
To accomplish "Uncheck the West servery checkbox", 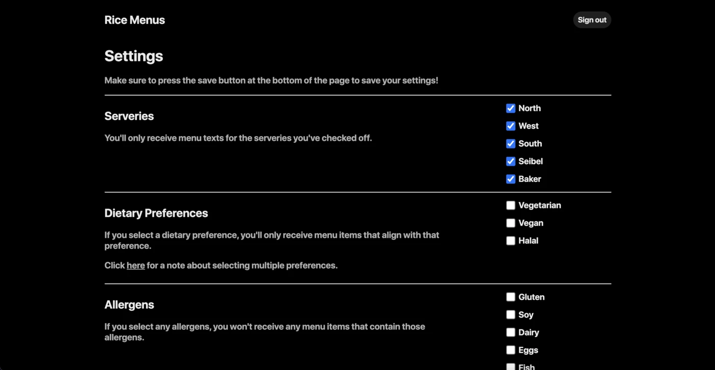I will tap(511, 126).
